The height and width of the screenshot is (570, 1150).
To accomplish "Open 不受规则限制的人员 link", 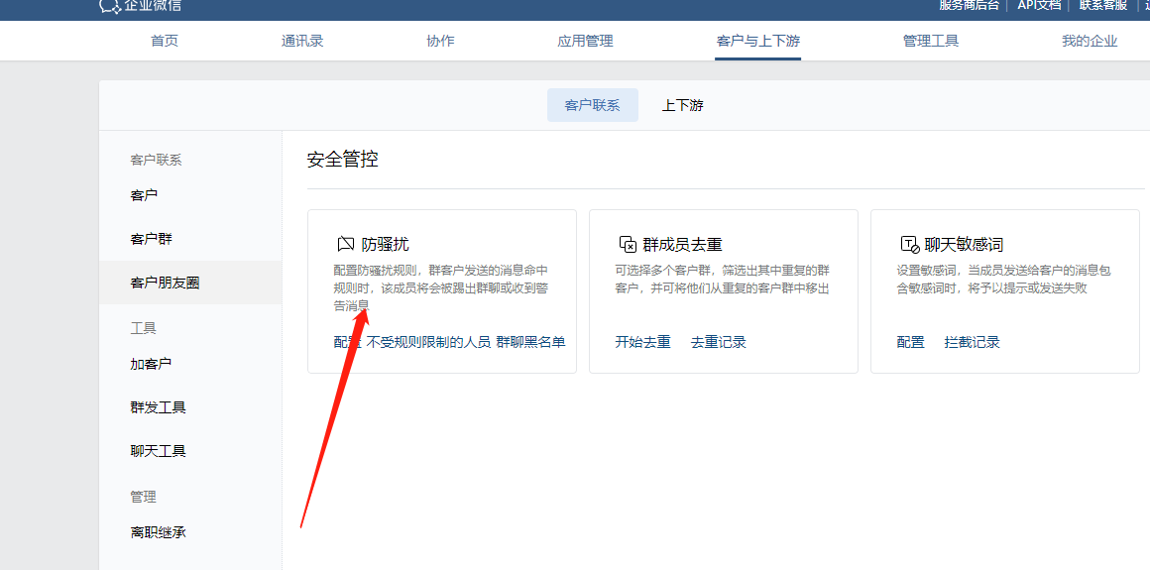I will point(428,342).
